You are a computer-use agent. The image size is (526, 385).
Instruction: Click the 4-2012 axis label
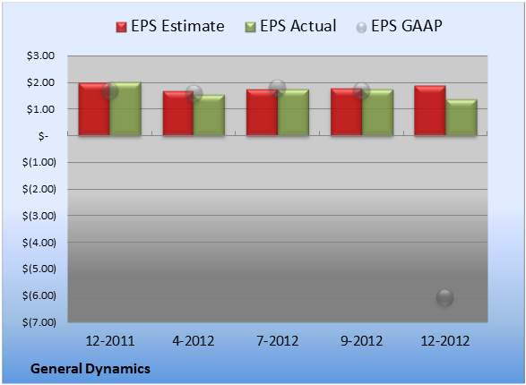[x=194, y=341]
